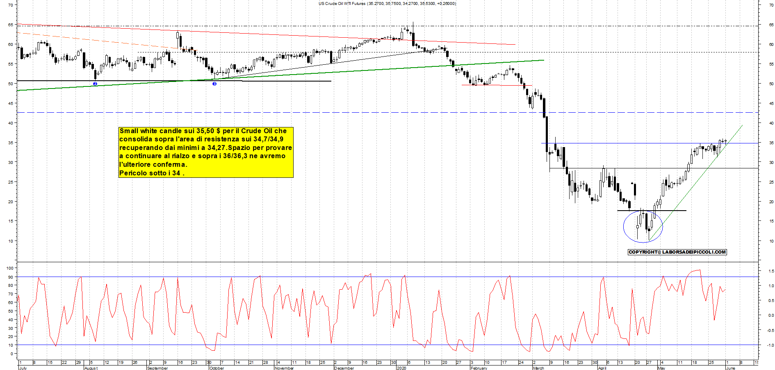
Task: Click the '0.0' value on oscillator right scale
Action: (771, 316)
